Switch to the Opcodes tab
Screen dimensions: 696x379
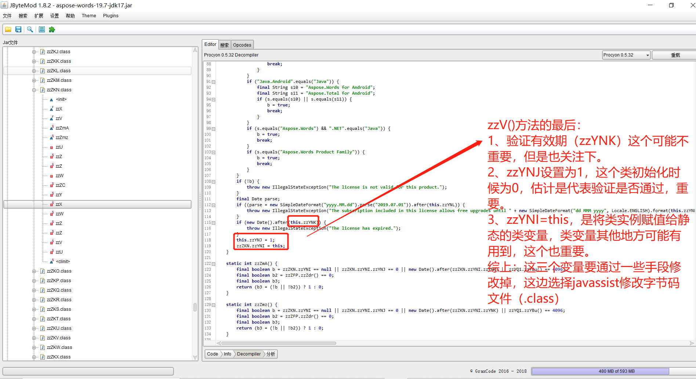point(242,45)
